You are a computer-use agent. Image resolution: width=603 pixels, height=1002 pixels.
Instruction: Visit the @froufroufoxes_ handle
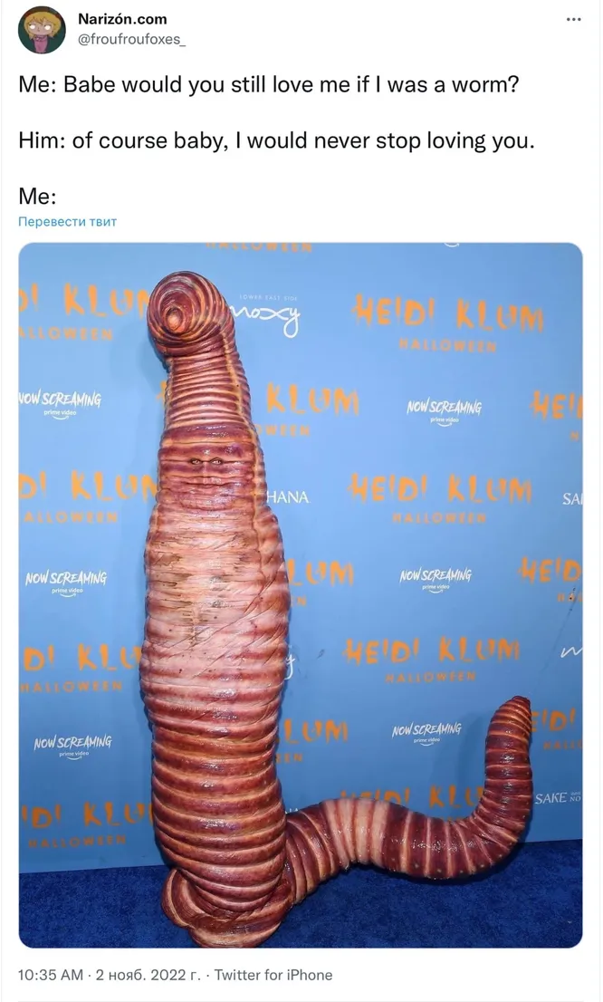131,40
